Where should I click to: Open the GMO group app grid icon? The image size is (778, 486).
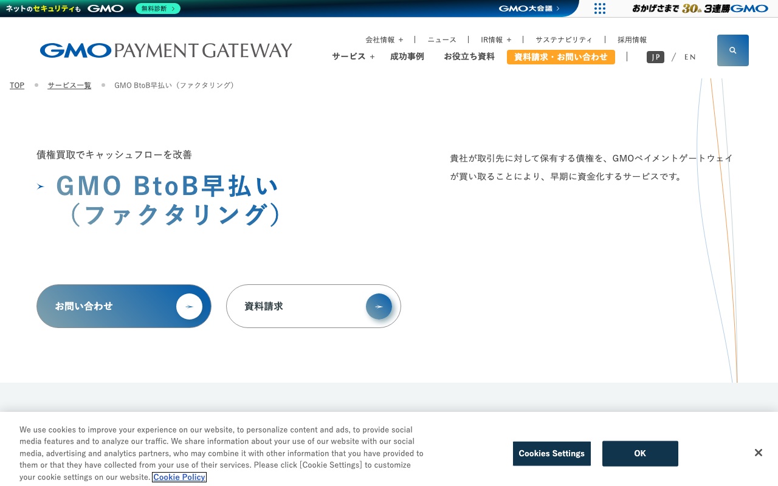click(x=600, y=8)
